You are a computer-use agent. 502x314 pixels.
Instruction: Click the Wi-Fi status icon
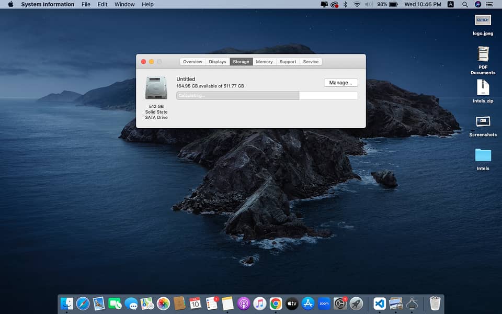(x=357, y=4)
